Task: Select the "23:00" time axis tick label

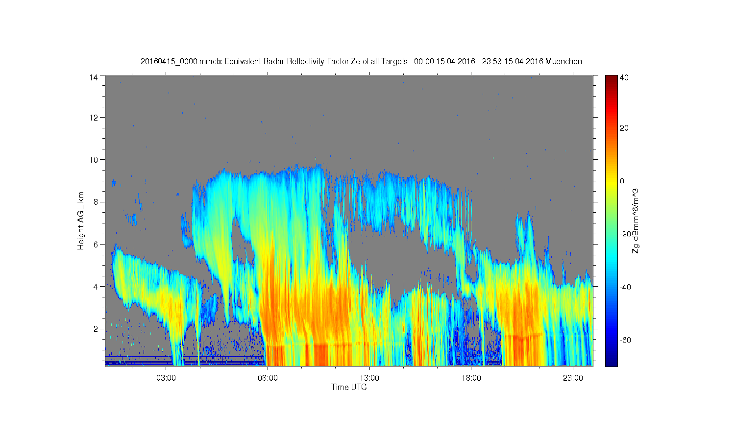Action: 573,378
